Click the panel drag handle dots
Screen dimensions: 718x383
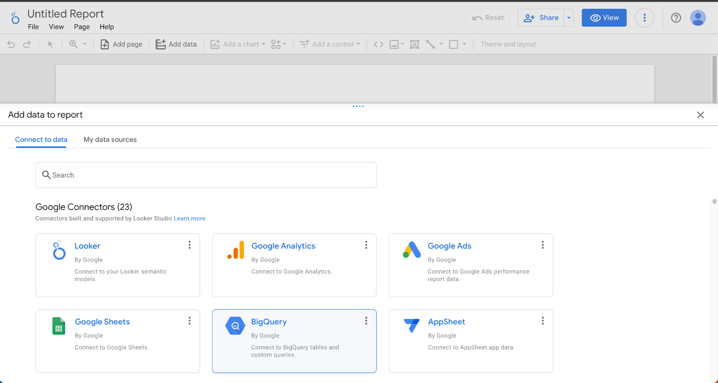358,106
